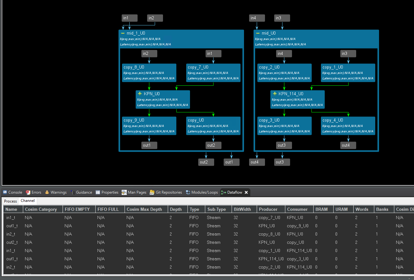Click the out2 port inside mid_1_U0
The width and height of the screenshot is (414, 280).
coord(214,145)
